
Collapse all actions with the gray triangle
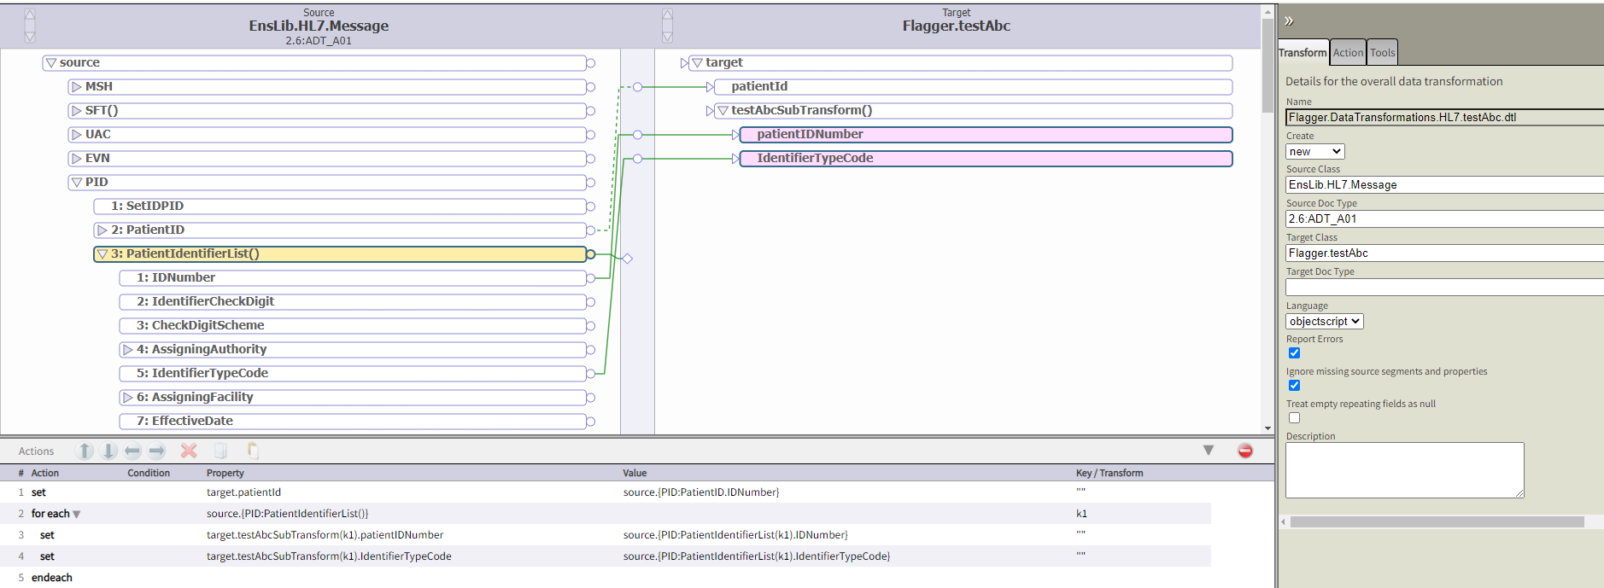(1209, 451)
